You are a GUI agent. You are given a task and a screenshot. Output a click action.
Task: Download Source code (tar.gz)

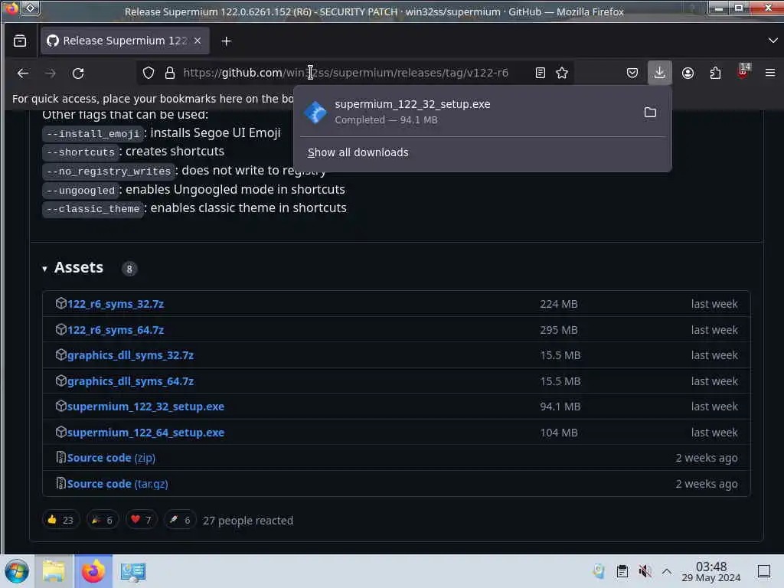(117, 484)
